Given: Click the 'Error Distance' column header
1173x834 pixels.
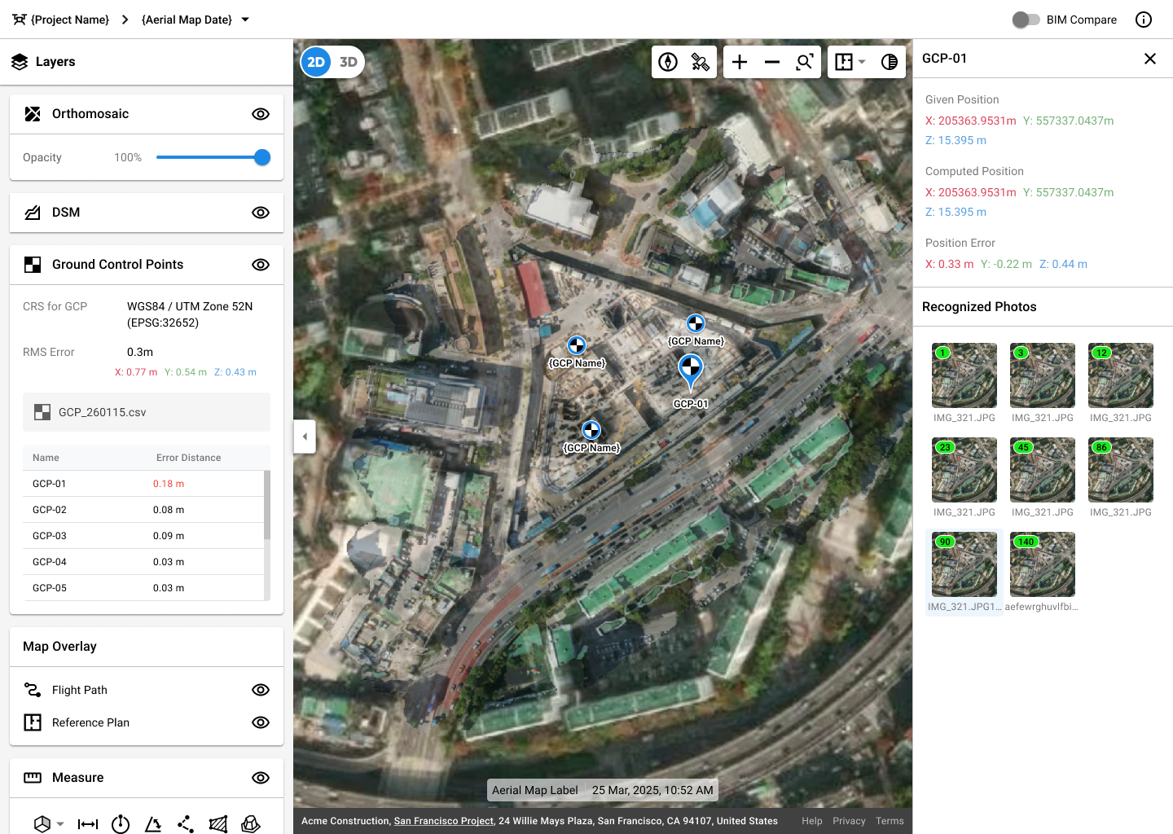Looking at the screenshot, I should pyautogui.click(x=189, y=458).
